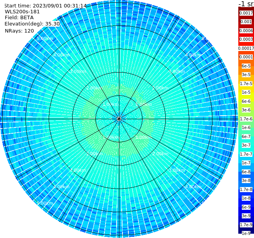Click the lower-right 2.00km range label
254x238 pixels.
coord(160,154)
